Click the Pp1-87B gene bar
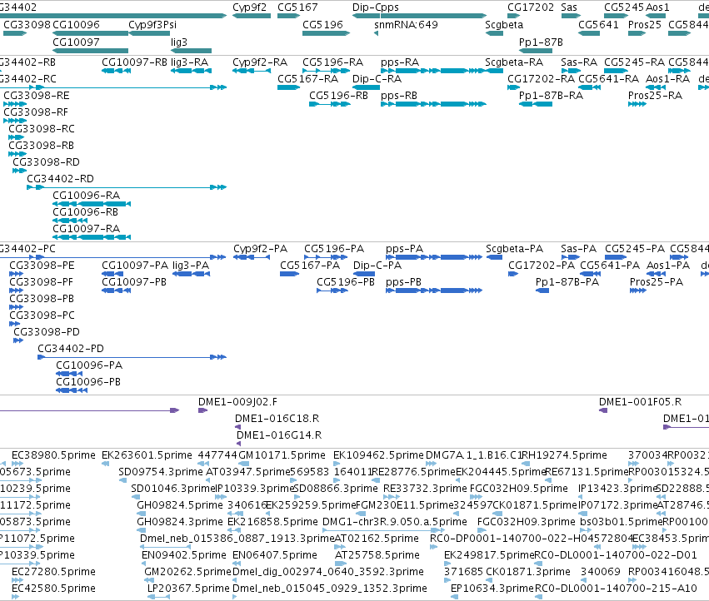 click(536, 51)
